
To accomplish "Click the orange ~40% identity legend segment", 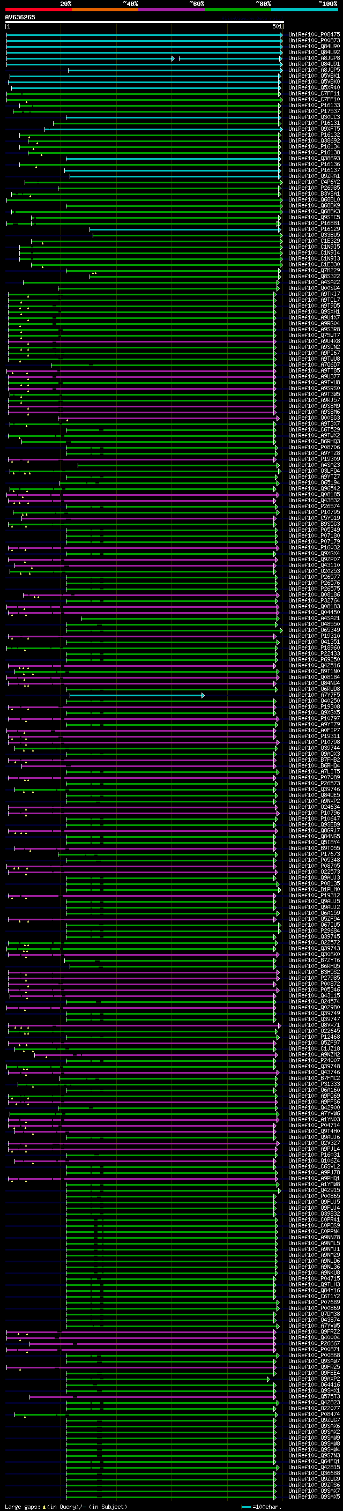I will [105, 10].
